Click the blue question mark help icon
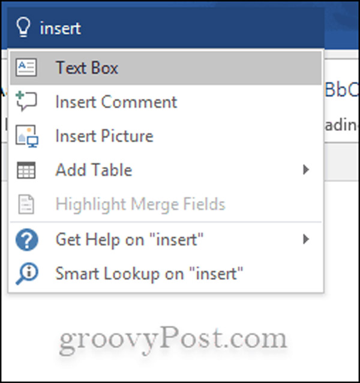Screen dimensions: 360x383 pyautogui.click(x=27, y=240)
